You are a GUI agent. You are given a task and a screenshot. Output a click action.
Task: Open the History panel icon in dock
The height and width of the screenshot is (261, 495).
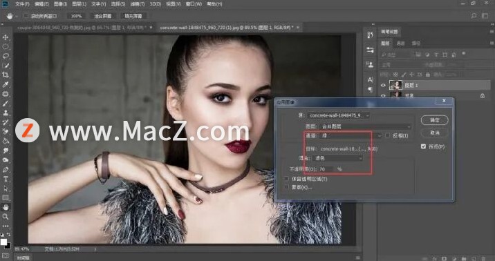(x=371, y=35)
